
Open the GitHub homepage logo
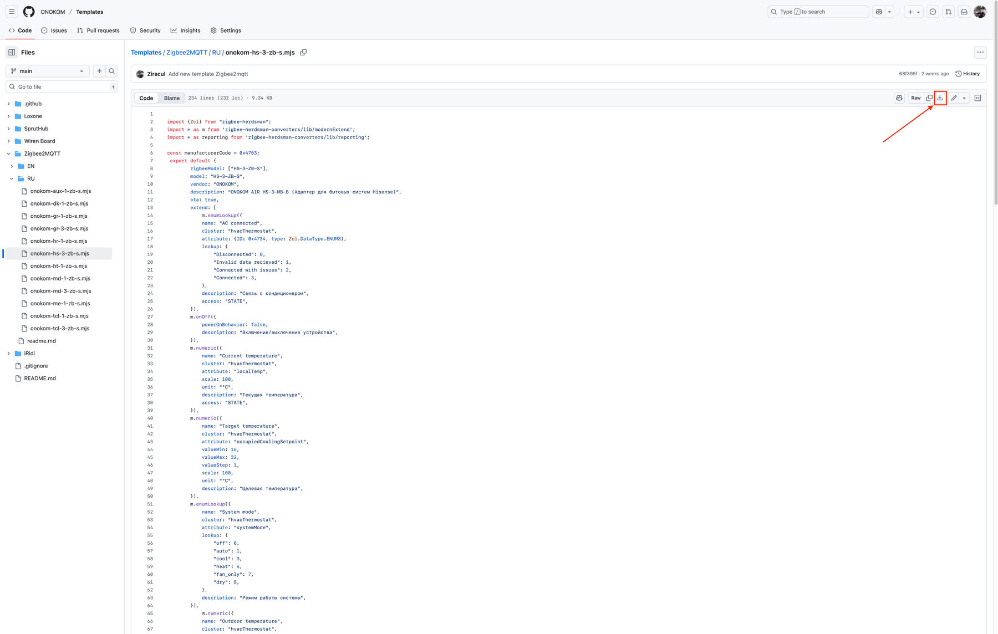29,12
